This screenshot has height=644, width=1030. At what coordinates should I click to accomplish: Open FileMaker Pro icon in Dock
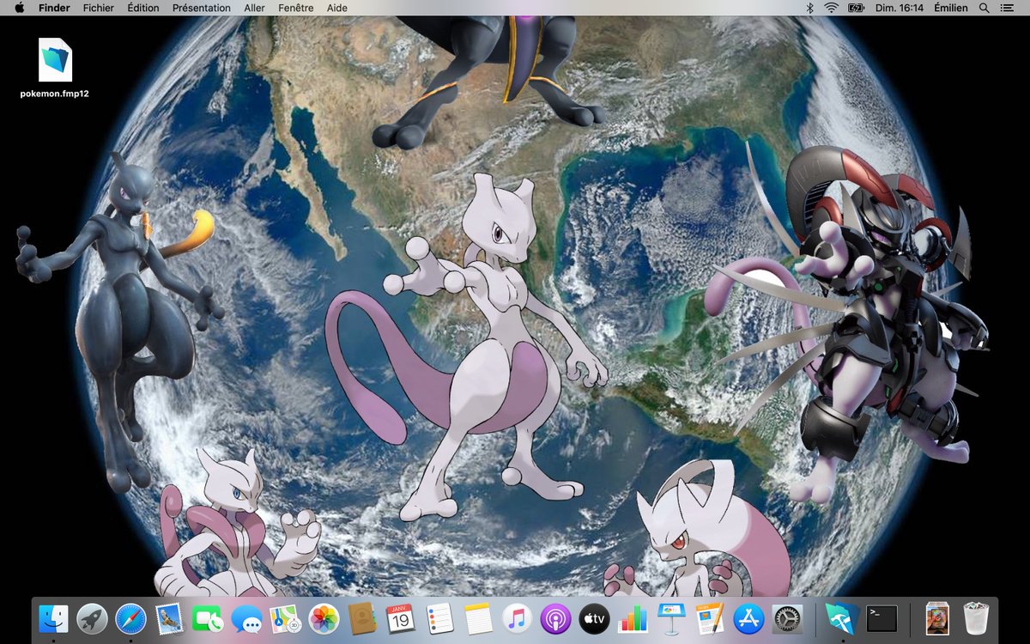pyautogui.click(x=842, y=618)
